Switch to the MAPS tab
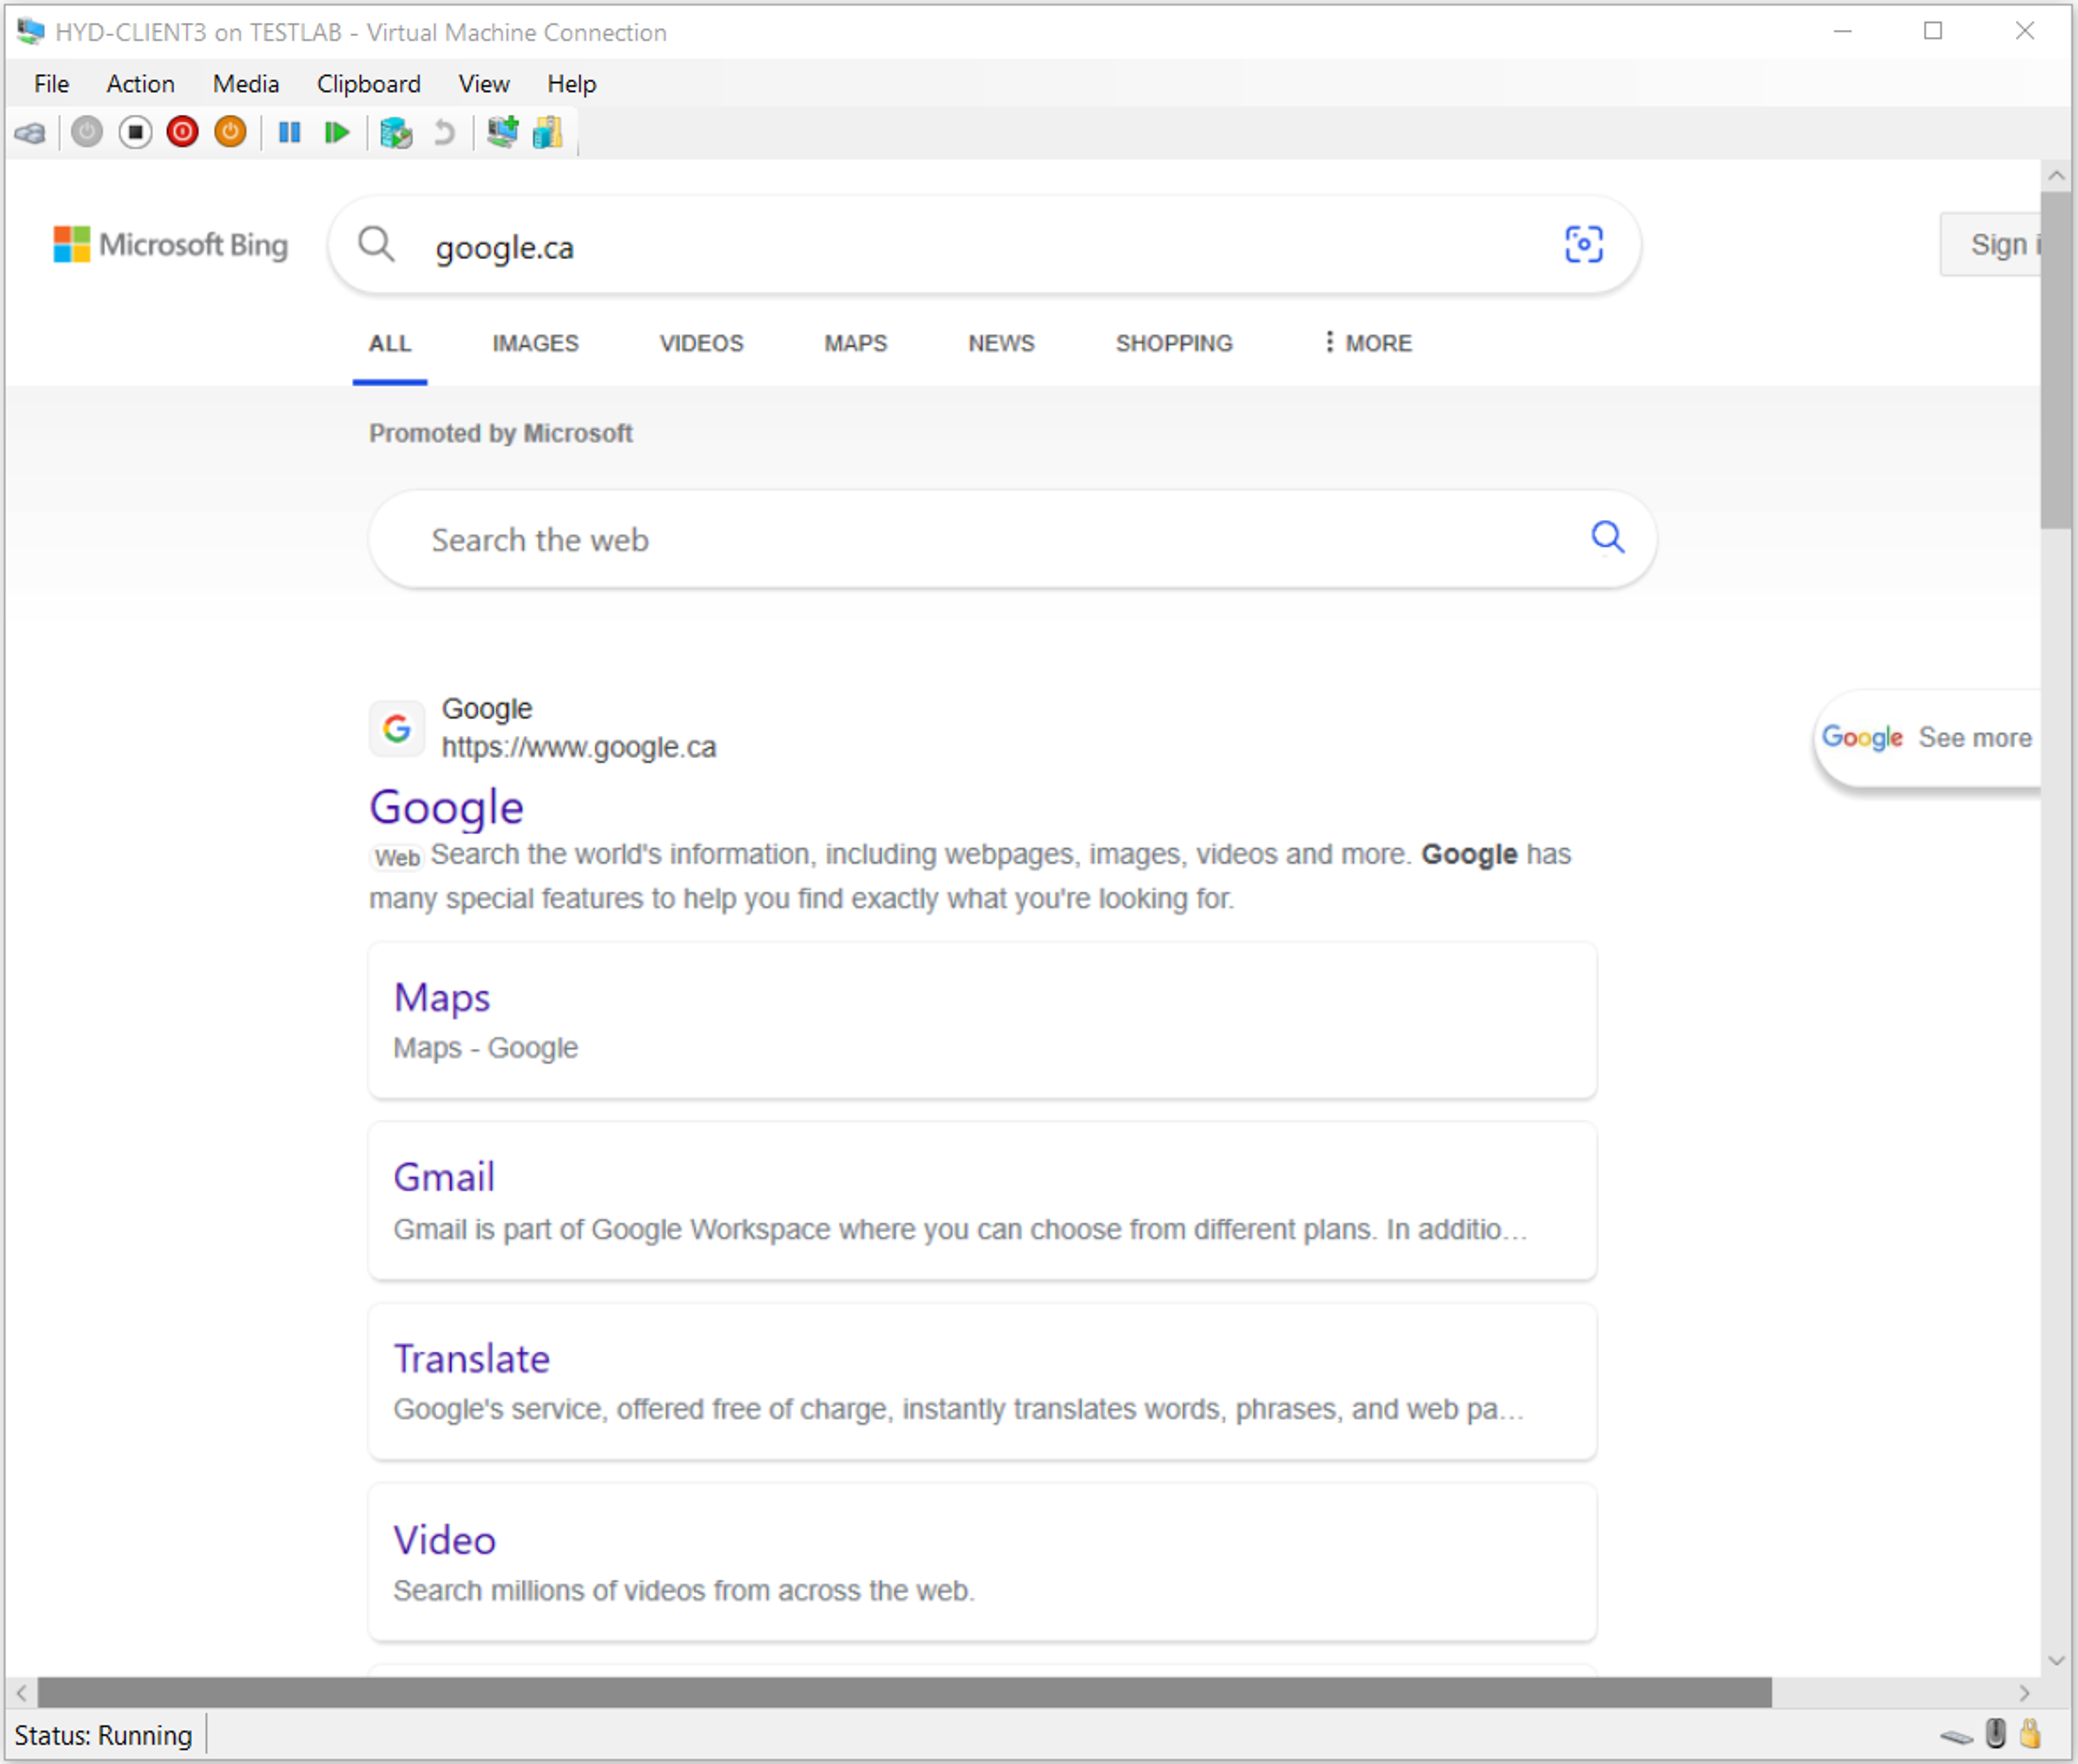2078x1764 pixels. (856, 343)
